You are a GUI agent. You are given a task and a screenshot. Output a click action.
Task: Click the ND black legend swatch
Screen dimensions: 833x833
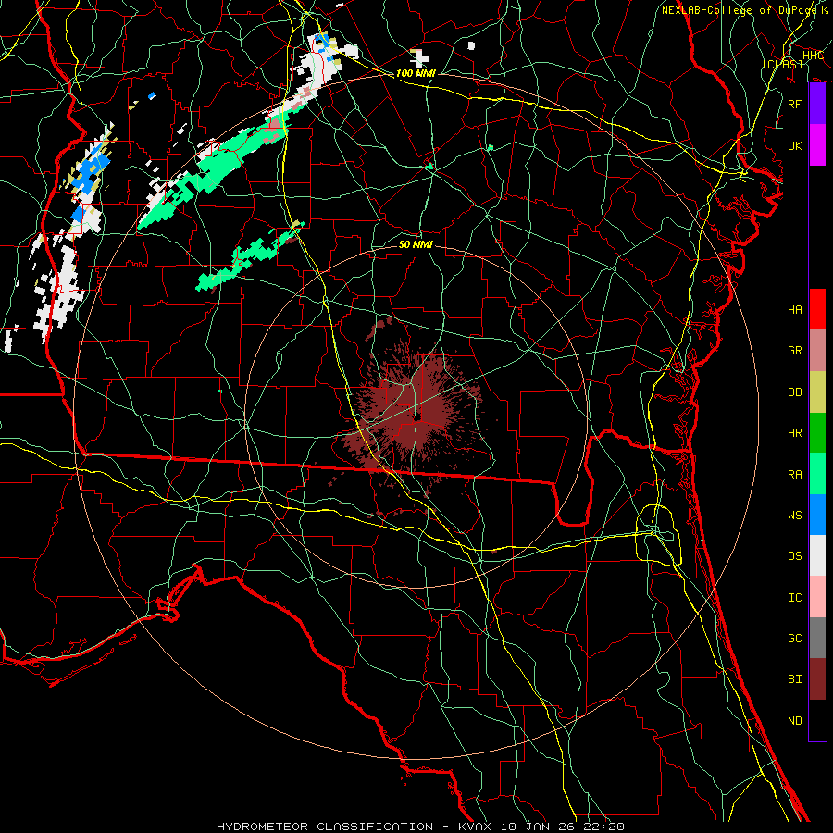tap(817, 720)
